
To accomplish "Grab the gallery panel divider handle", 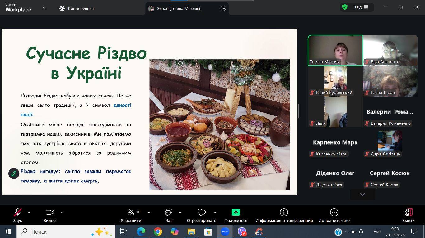I will (299, 111).
